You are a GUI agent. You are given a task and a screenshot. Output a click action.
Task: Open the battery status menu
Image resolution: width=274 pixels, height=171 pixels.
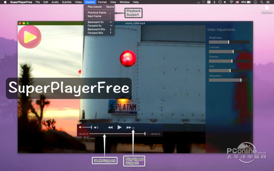(246, 2)
